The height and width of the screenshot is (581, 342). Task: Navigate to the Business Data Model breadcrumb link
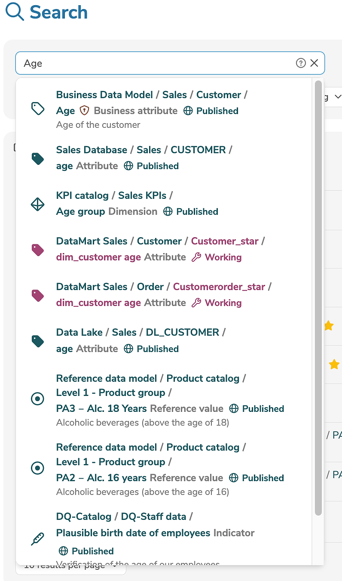(x=104, y=95)
